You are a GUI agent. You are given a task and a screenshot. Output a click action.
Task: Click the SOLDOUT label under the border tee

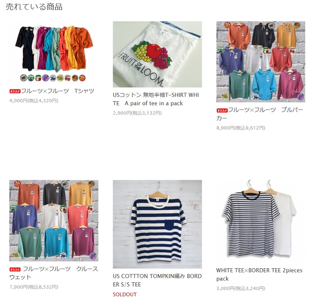coord(125,295)
